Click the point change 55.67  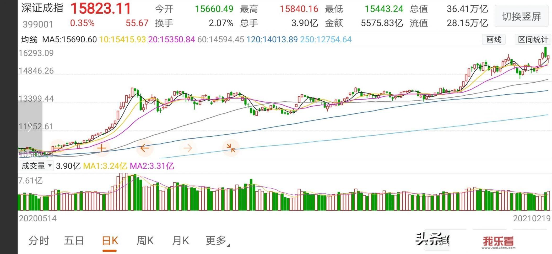pyautogui.click(x=137, y=23)
